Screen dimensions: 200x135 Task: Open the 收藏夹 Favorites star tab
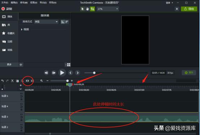click(9, 33)
